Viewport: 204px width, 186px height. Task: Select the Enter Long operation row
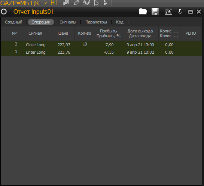[x=101, y=52]
